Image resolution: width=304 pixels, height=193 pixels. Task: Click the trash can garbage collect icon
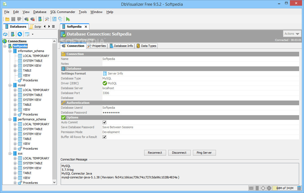pyautogui.click(x=299, y=188)
